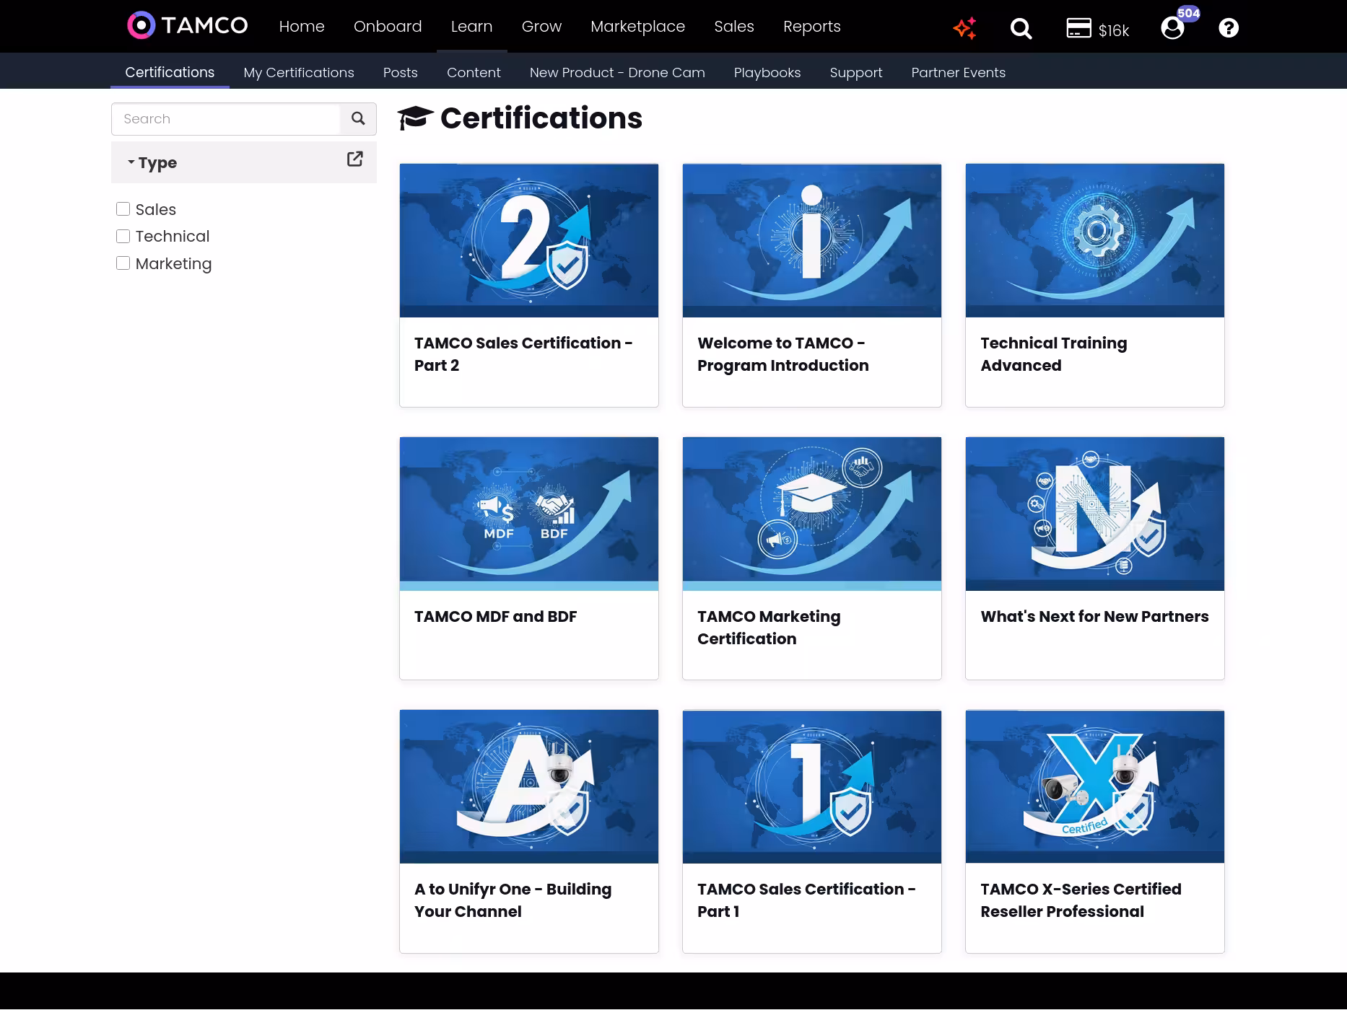Open the Grow navigation menu

click(x=541, y=27)
